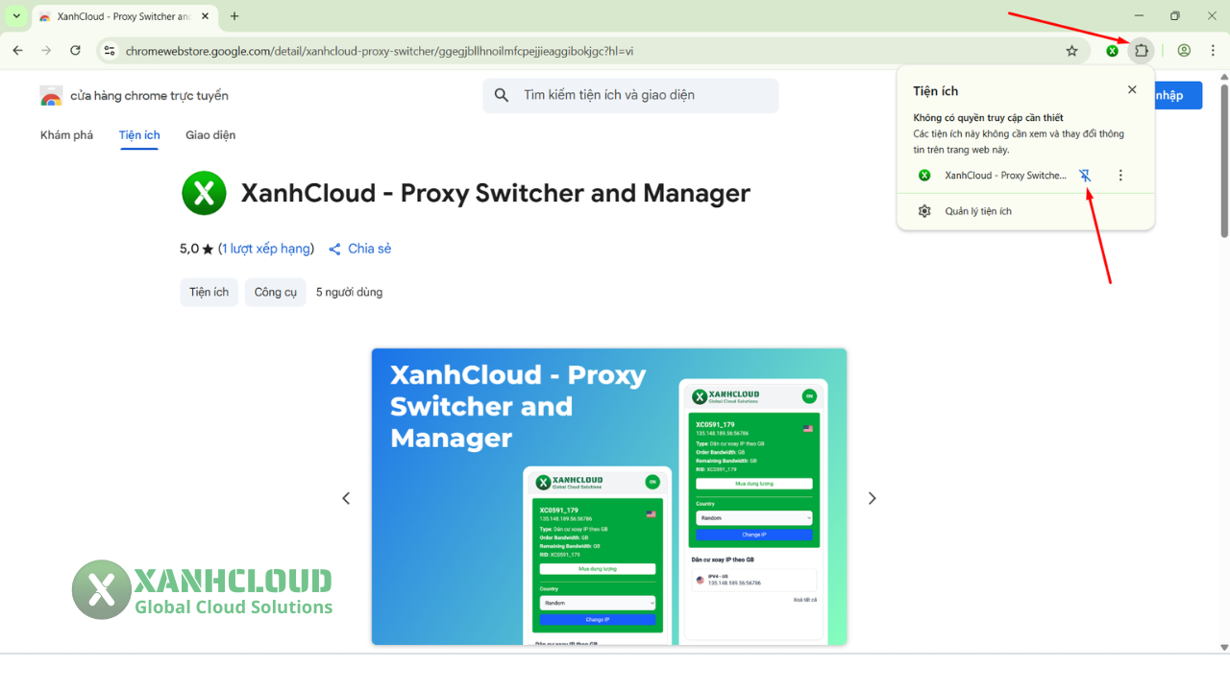The width and height of the screenshot is (1230, 691).
Task: Close the Tiện ích extensions popup
Action: coord(1132,89)
